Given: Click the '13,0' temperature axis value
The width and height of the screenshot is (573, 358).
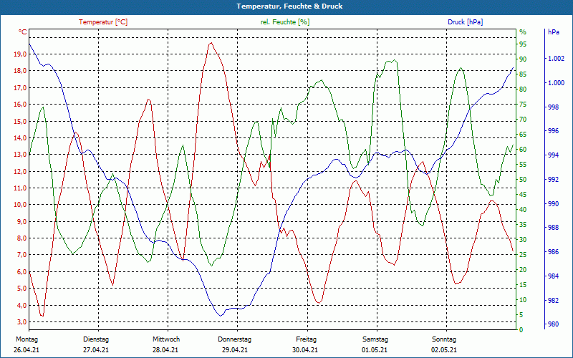Looking at the screenshot, I should tap(20, 155).
